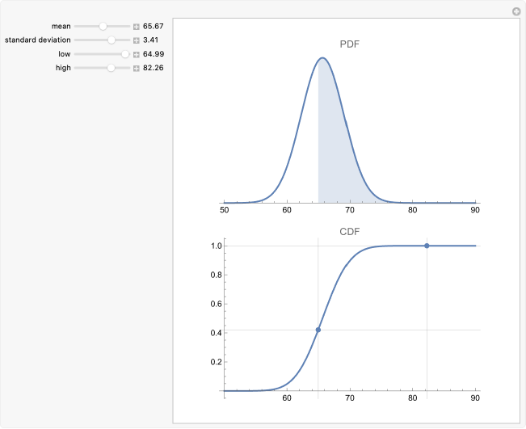Show the high slider's plus icon controls

click(137, 68)
